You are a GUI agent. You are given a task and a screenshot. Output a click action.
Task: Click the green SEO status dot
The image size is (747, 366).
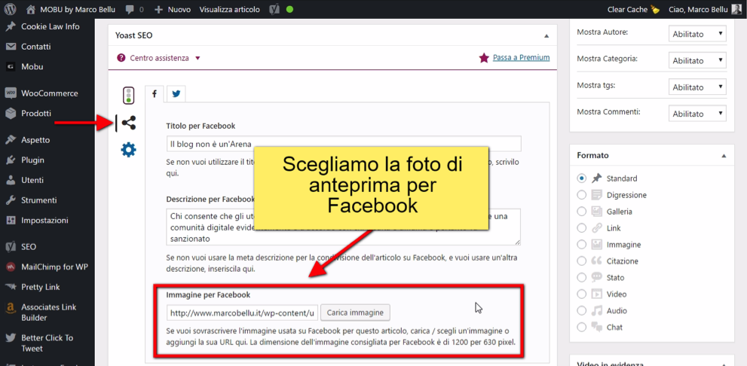click(x=289, y=9)
